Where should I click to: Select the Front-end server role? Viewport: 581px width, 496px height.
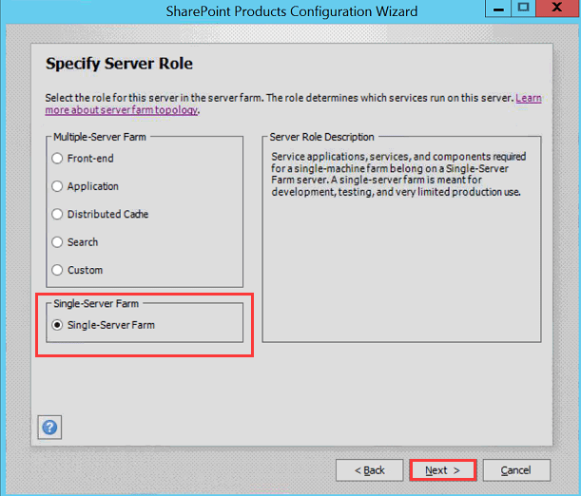click(x=83, y=159)
